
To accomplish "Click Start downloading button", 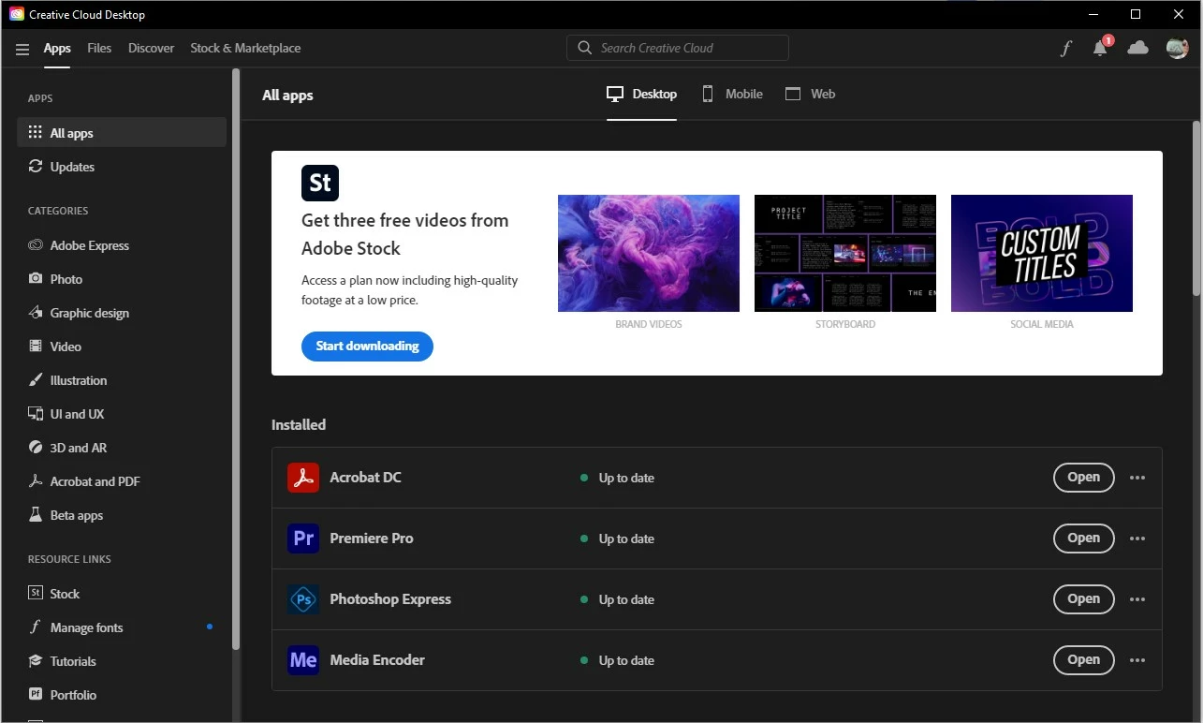I will tap(367, 347).
